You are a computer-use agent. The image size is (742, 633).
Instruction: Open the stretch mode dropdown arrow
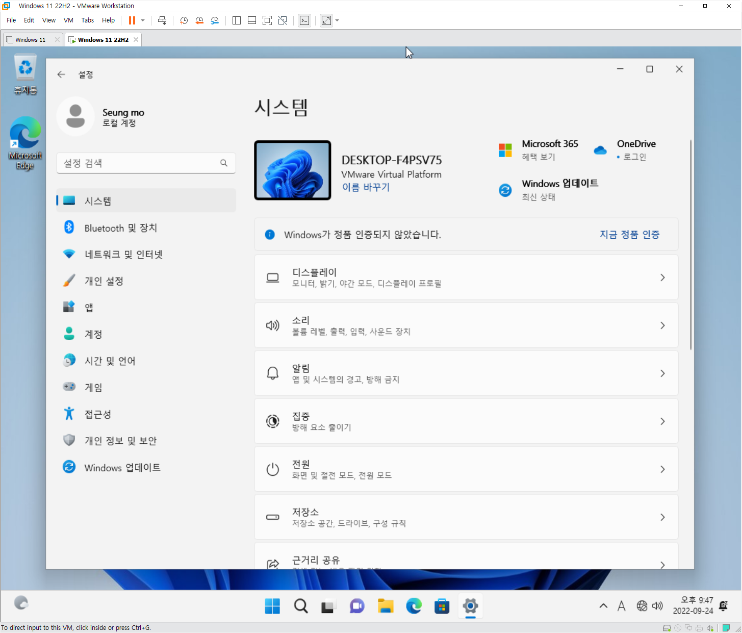(x=337, y=20)
